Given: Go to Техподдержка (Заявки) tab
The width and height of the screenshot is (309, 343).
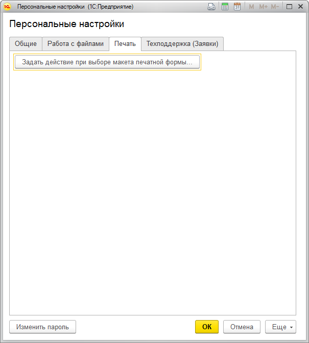Looking at the screenshot, I should tap(182, 44).
